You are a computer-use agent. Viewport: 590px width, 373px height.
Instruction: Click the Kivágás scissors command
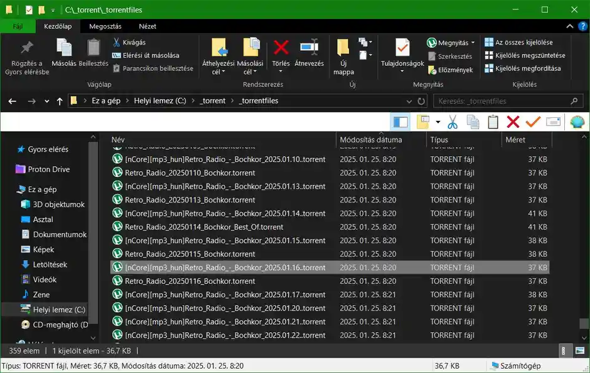tap(129, 43)
